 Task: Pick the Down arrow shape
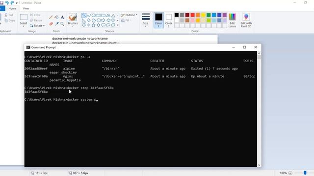pos(84,25)
